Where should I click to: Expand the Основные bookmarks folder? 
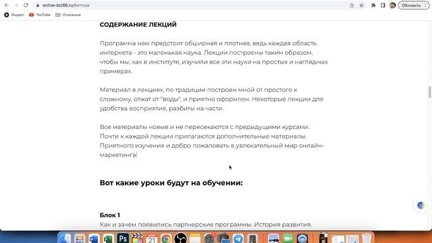(x=68, y=15)
